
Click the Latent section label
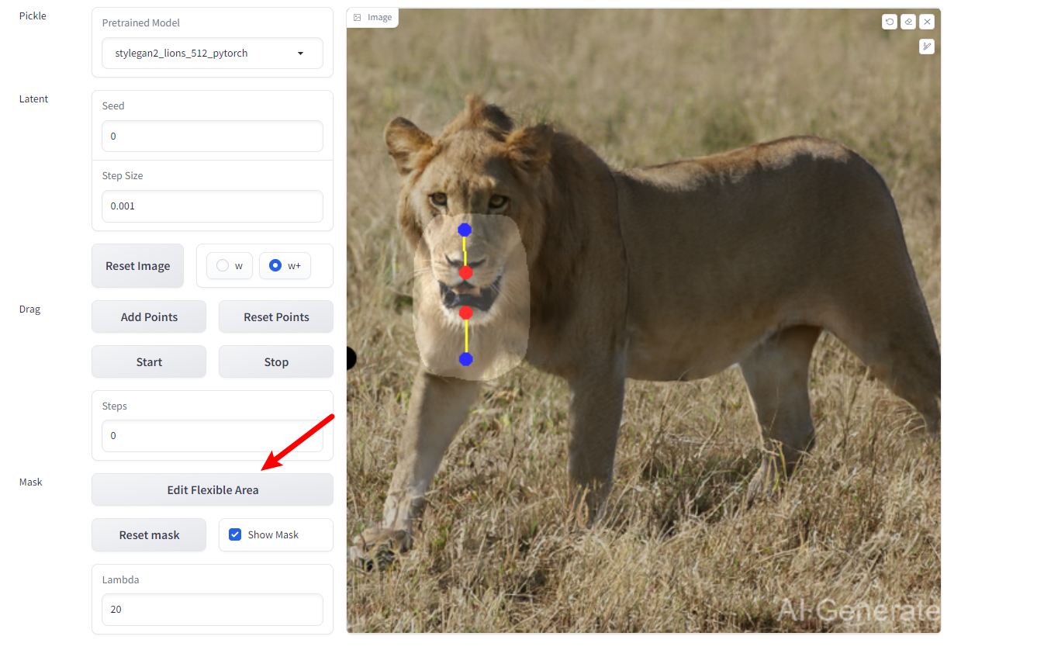[x=33, y=99]
